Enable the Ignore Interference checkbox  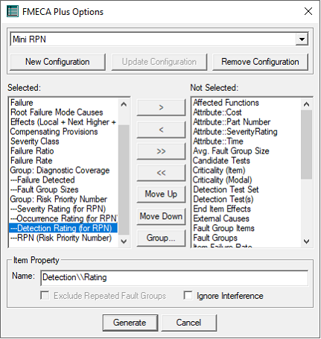coord(188,296)
